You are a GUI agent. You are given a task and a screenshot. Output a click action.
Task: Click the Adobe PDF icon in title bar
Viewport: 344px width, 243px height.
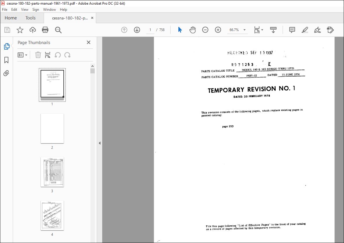(x=3, y=3)
